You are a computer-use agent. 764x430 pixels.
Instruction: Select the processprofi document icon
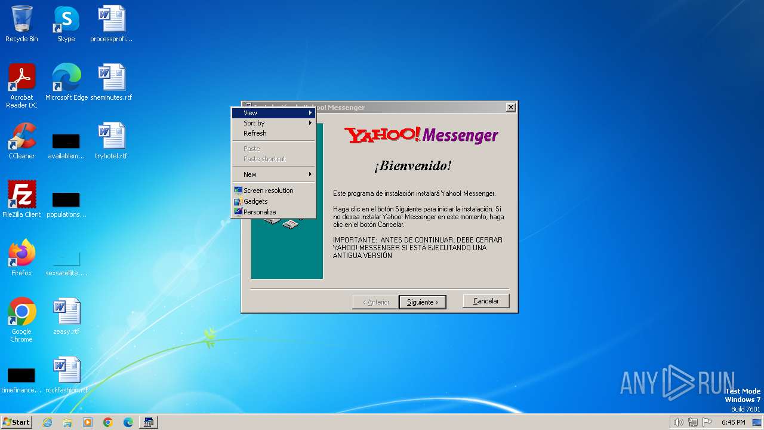click(x=111, y=24)
